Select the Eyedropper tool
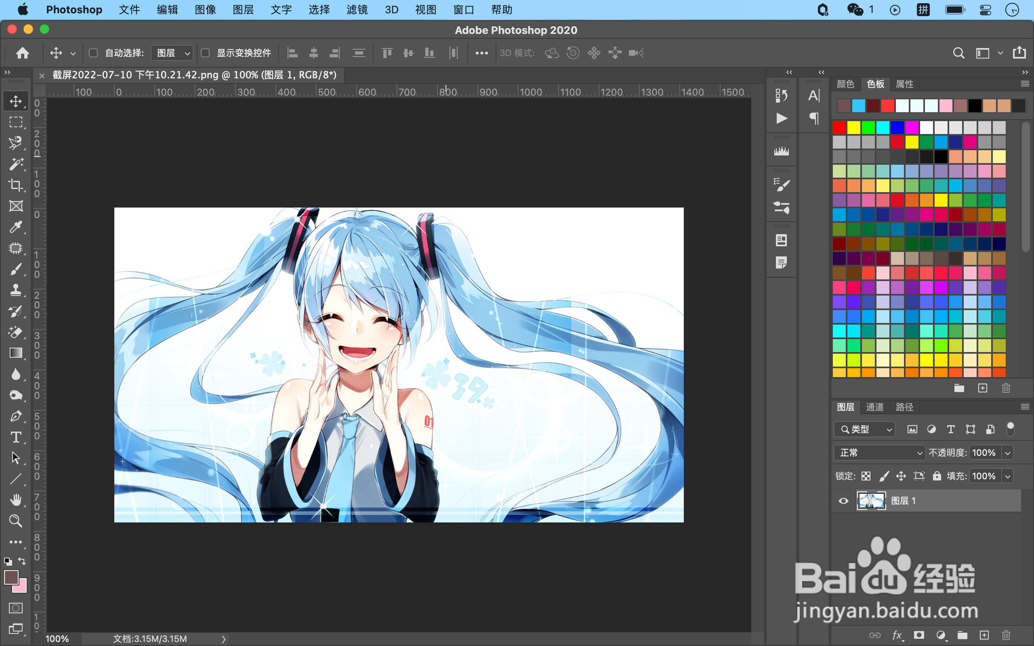 [16, 227]
